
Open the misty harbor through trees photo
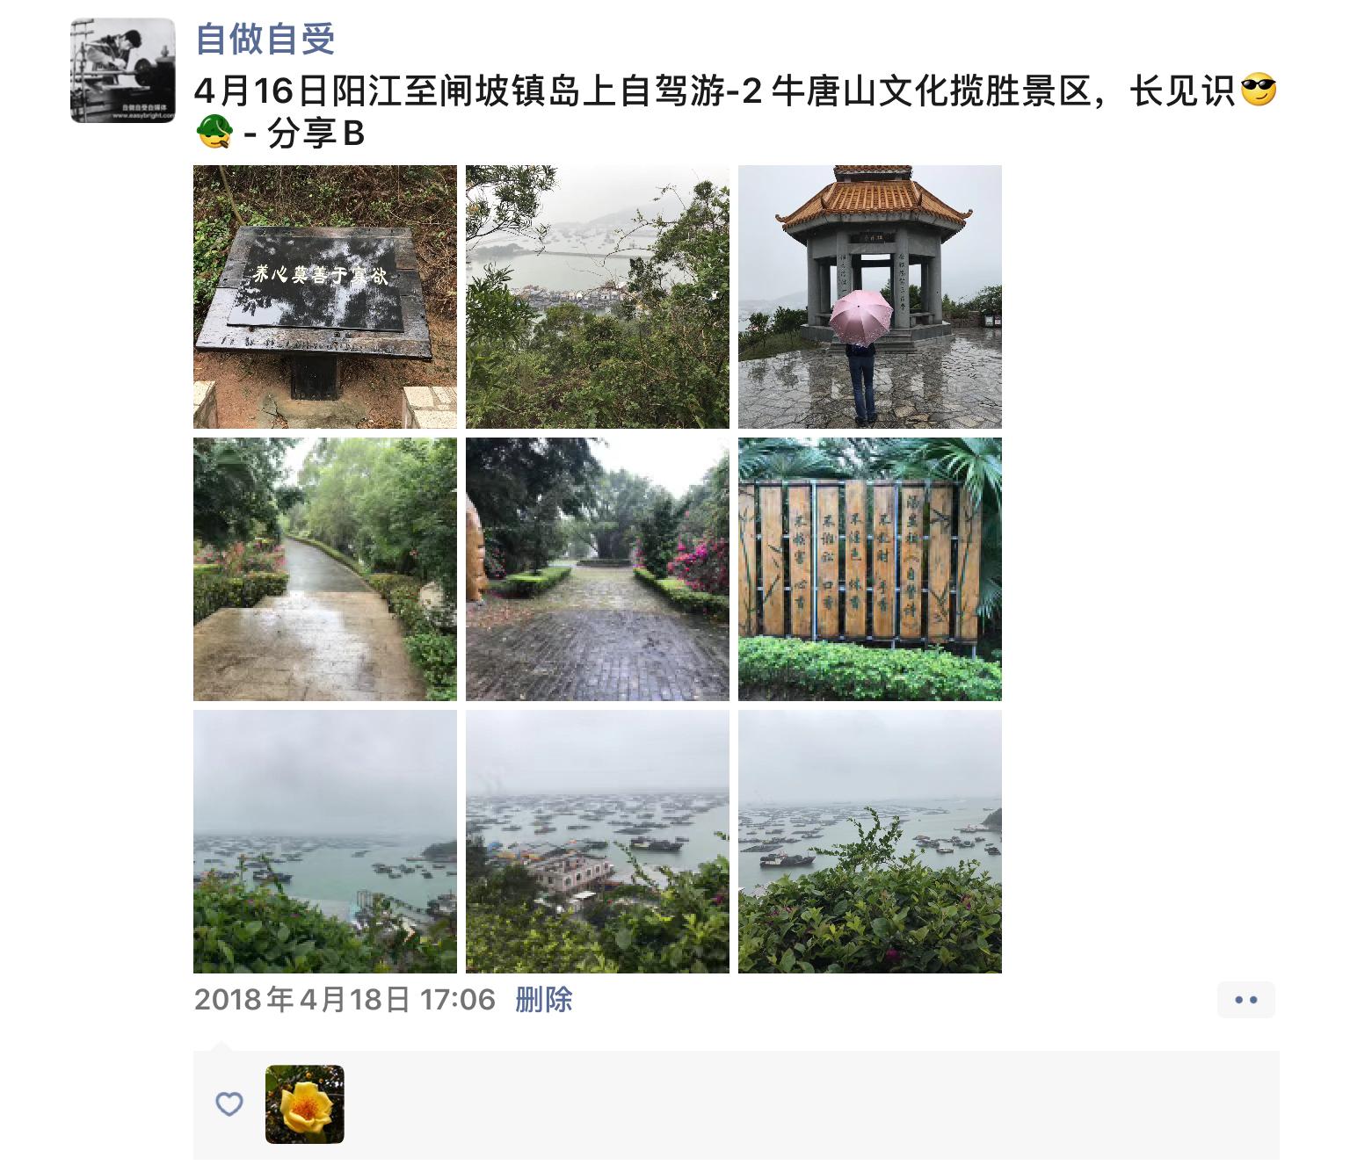point(598,297)
